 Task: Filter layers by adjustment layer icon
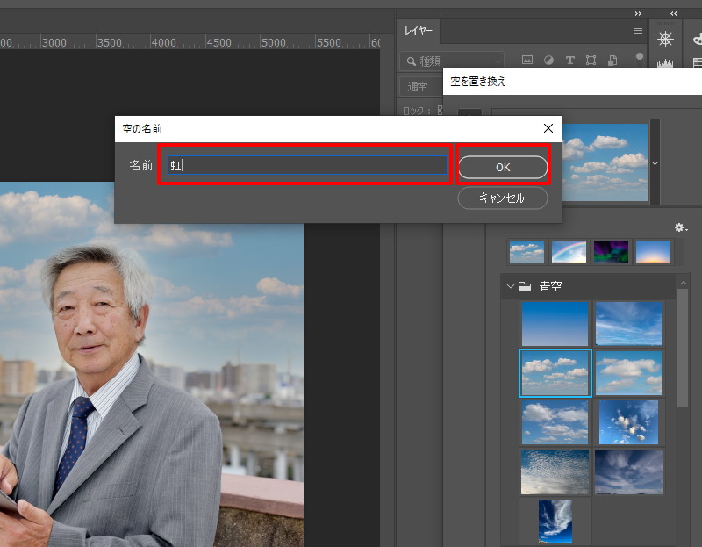coord(548,61)
